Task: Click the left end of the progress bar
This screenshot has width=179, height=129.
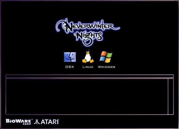Action: [8, 76]
